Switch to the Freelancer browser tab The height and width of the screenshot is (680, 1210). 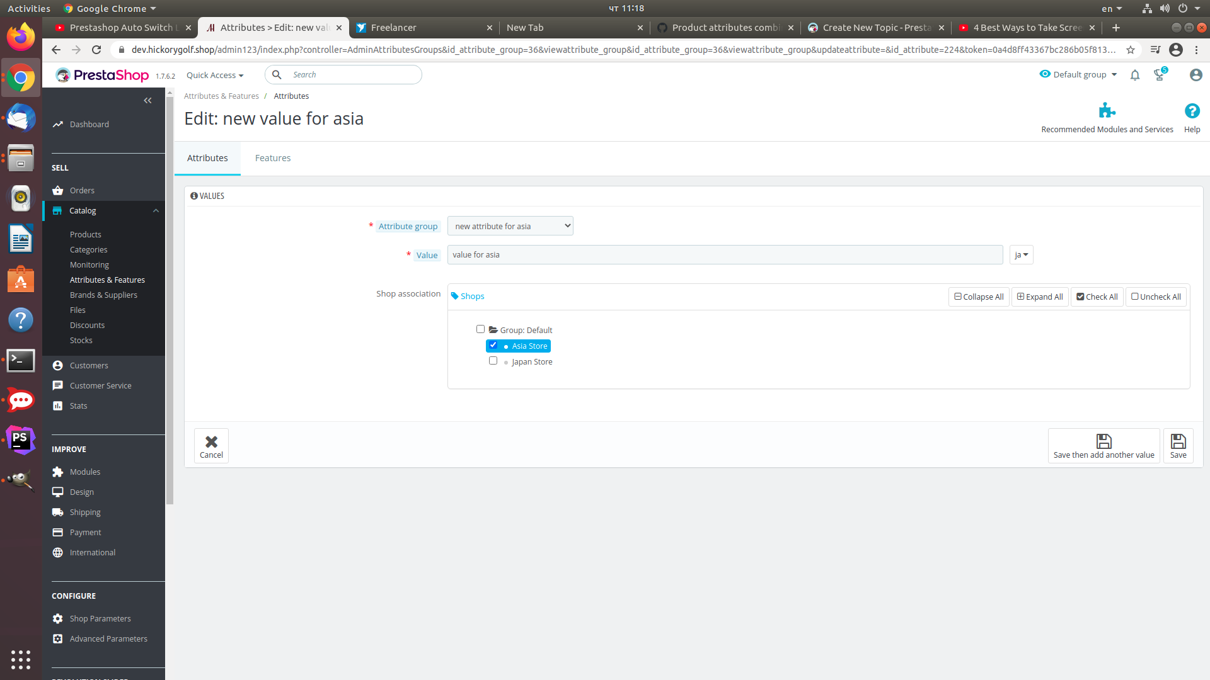point(423,28)
